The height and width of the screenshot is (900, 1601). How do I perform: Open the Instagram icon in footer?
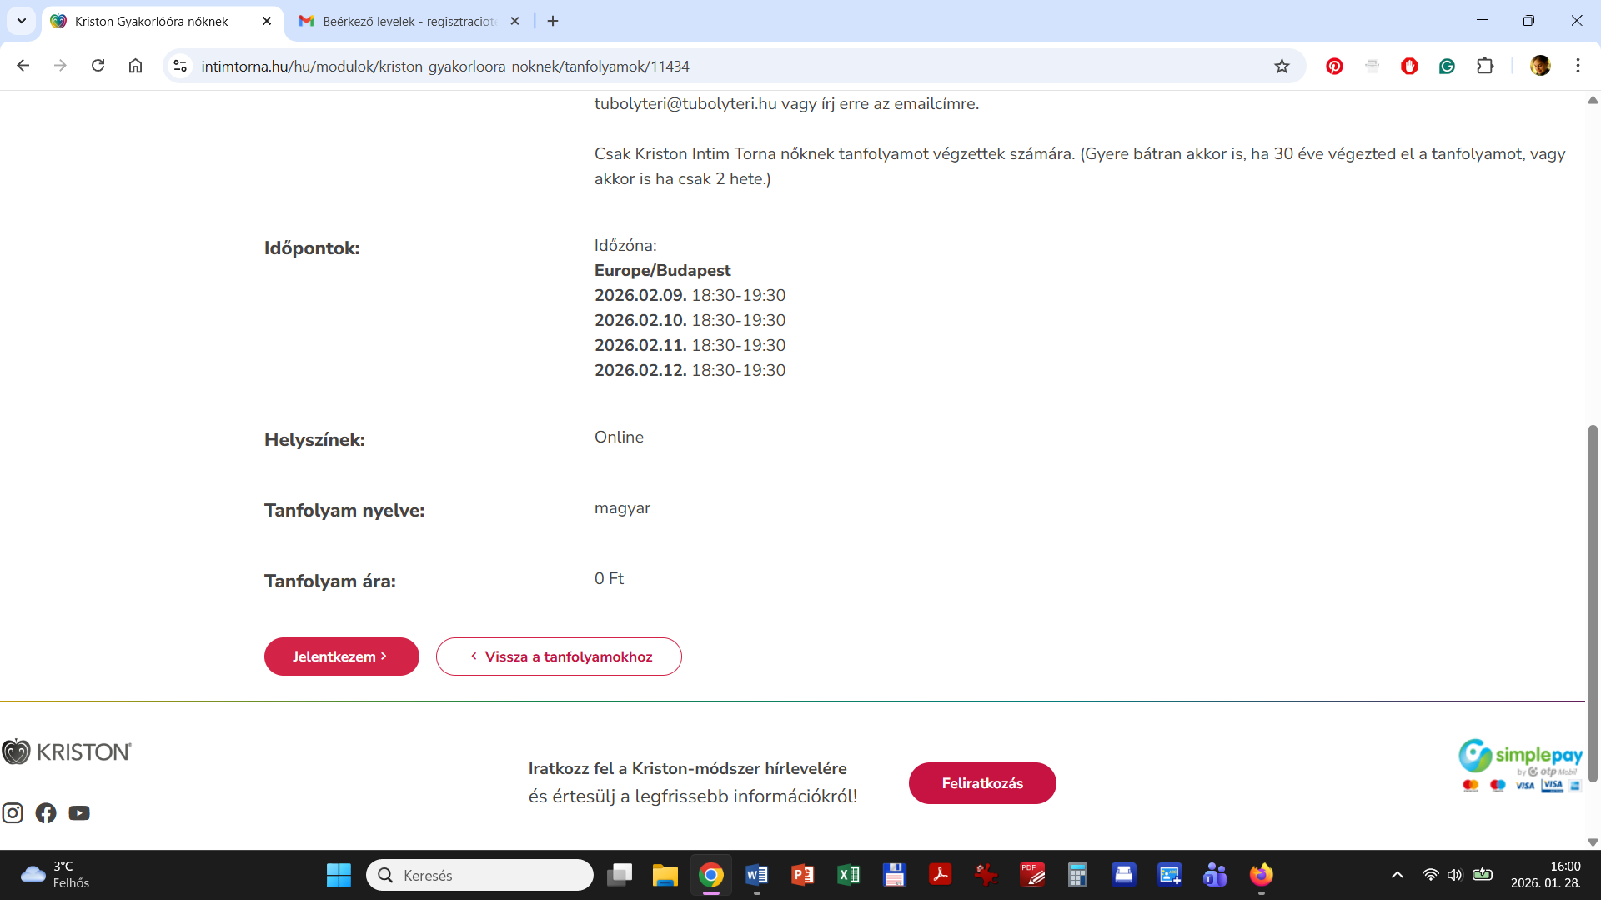(13, 813)
